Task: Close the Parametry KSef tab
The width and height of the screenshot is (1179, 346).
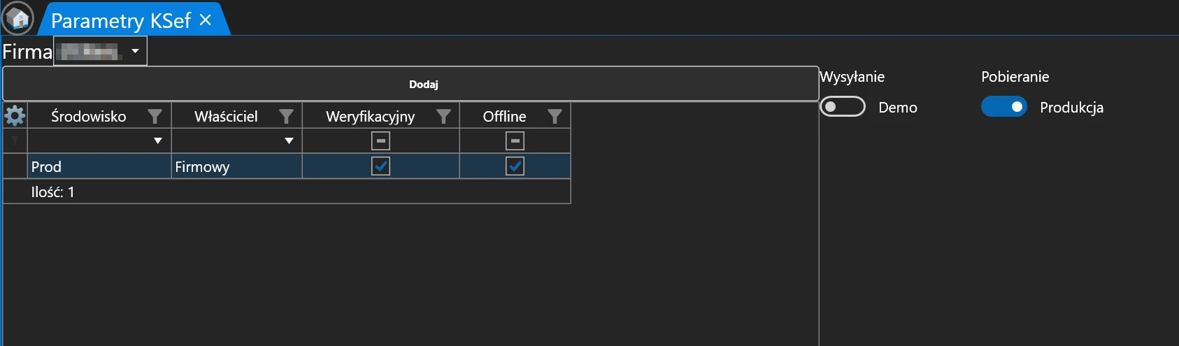Action: tap(205, 20)
